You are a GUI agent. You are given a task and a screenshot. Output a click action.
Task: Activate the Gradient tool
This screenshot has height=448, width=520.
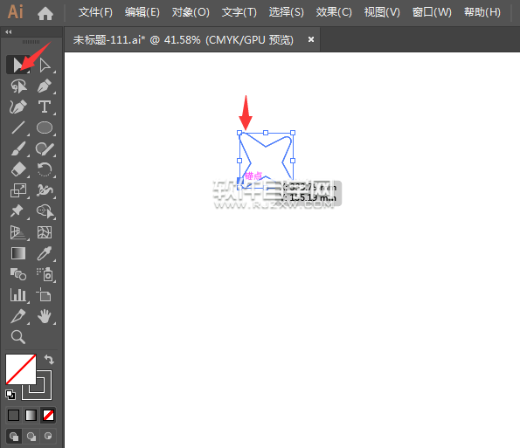point(18,253)
